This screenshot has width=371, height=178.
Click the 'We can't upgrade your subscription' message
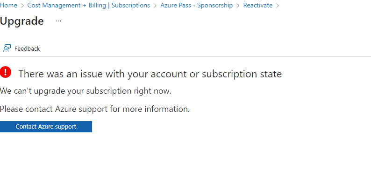86,91
